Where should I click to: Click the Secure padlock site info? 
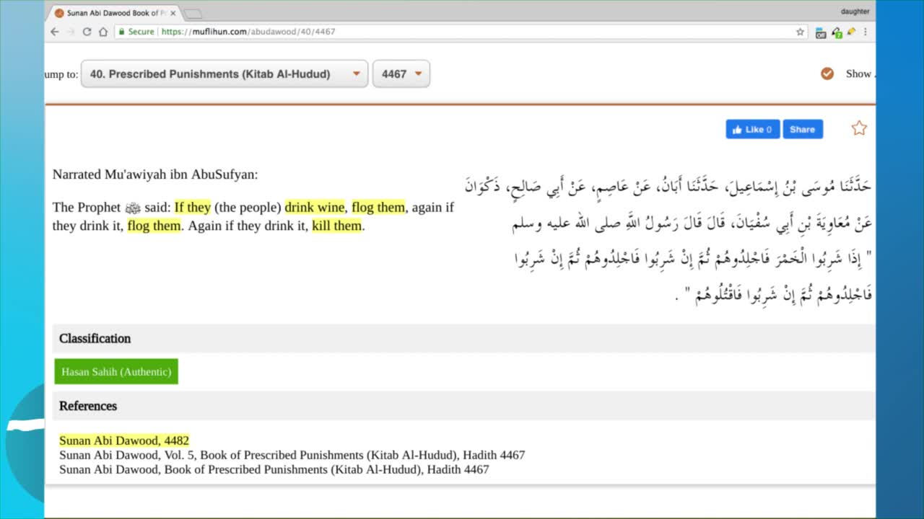point(136,32)
